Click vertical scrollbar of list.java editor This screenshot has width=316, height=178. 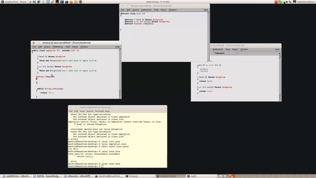click(x=208, y=37)
